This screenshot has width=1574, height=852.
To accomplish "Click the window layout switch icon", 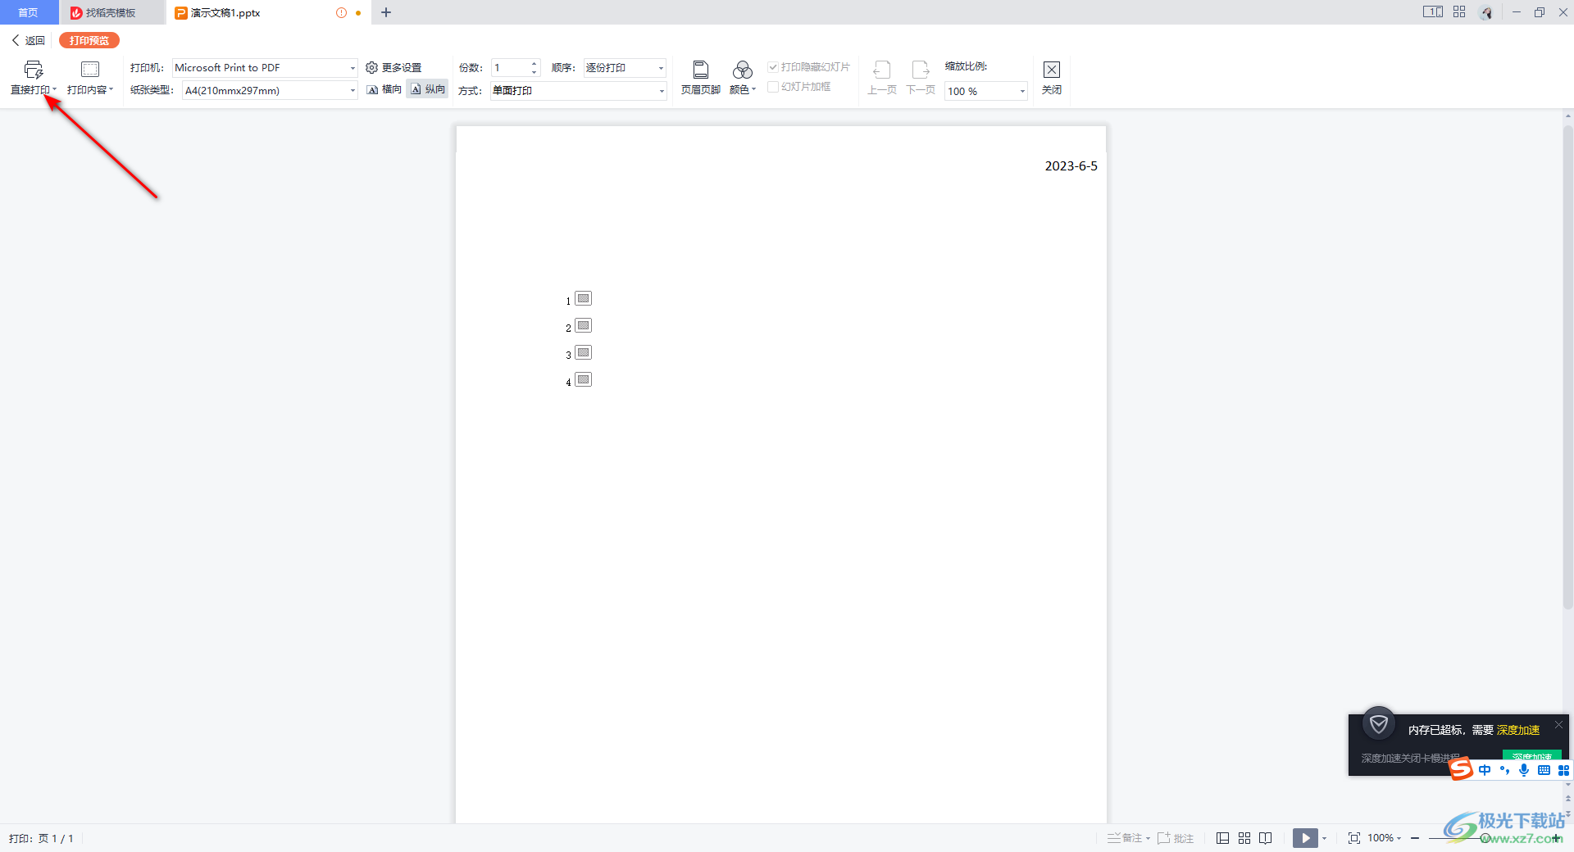I will [1433, 12].
